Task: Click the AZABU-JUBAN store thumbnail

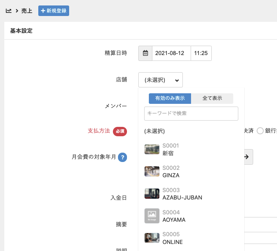Action: [x=152, y=194]
